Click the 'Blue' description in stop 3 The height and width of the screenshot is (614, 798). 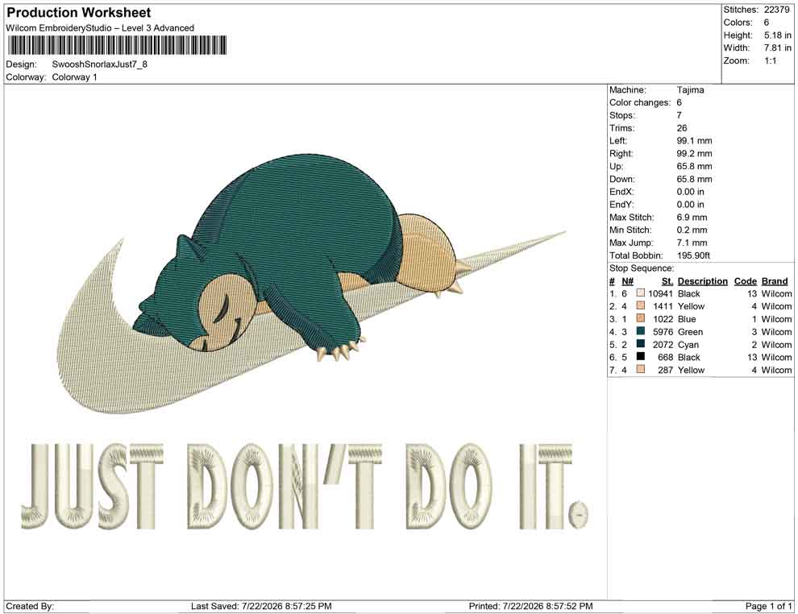687,319
